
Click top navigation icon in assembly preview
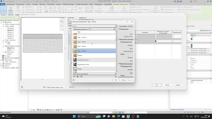[62, 21]
